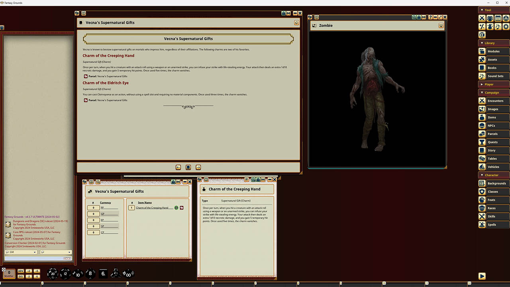Open the Combat Tracker crossed-swords icon
This screenshot has width=510, height=287.
(482, 18)
